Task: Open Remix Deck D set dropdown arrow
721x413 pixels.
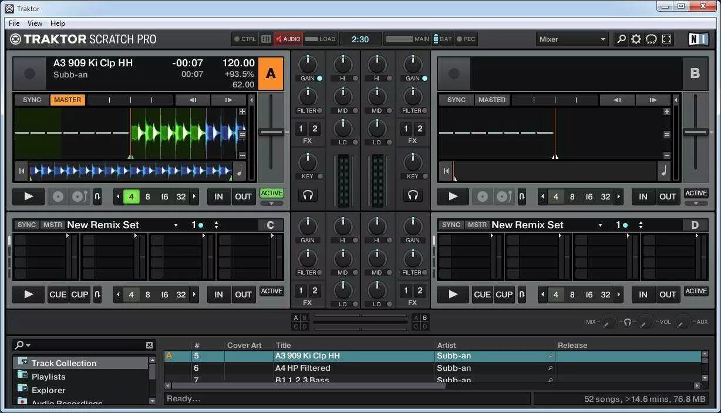Action: click(600, 225)
